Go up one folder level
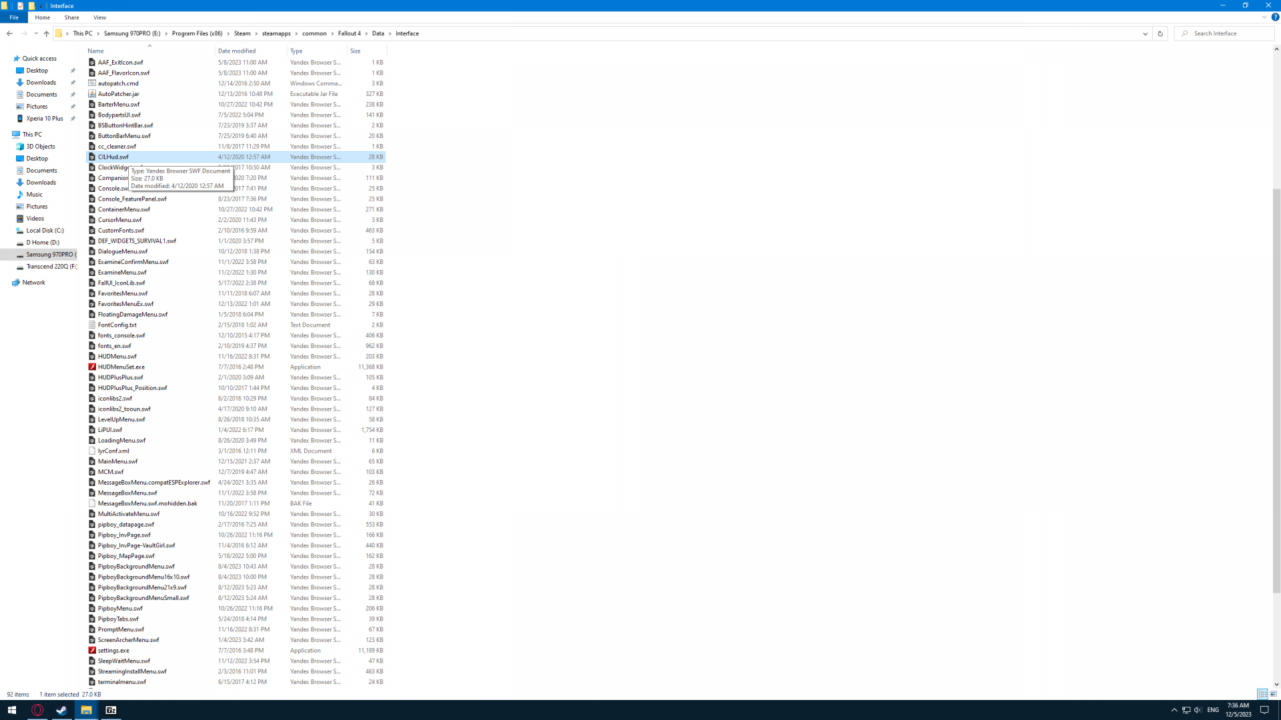Image resolution: width=1281 pixels, height=720 pixels. (x=46, y=33)
